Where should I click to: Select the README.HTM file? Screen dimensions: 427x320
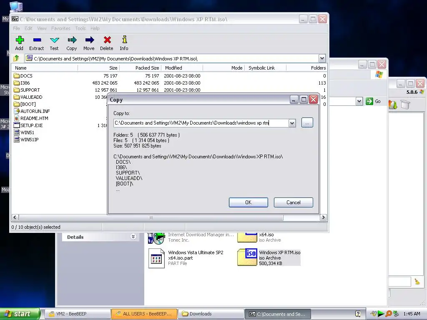[31, 118]
